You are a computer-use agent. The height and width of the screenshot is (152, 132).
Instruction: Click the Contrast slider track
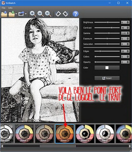click(107, 28)
